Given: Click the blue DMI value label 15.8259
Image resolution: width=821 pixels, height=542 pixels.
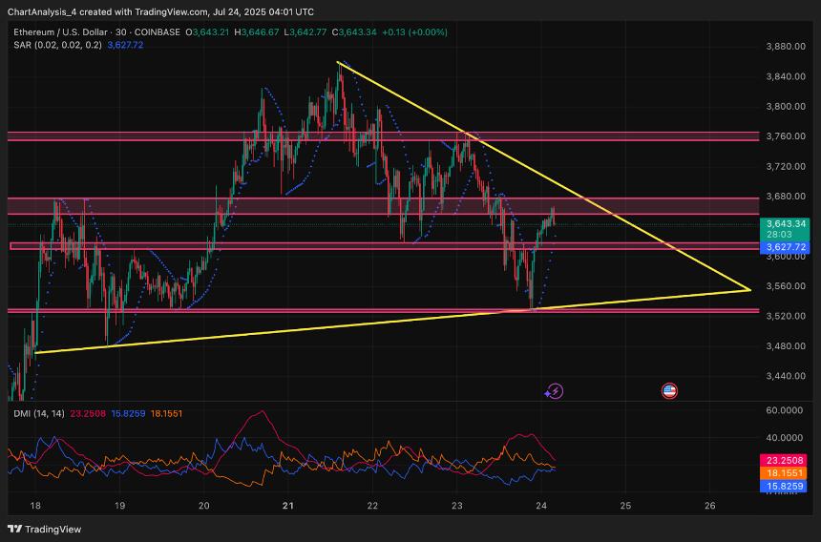Looking at the screenshot, I should [x=787, y=486].
